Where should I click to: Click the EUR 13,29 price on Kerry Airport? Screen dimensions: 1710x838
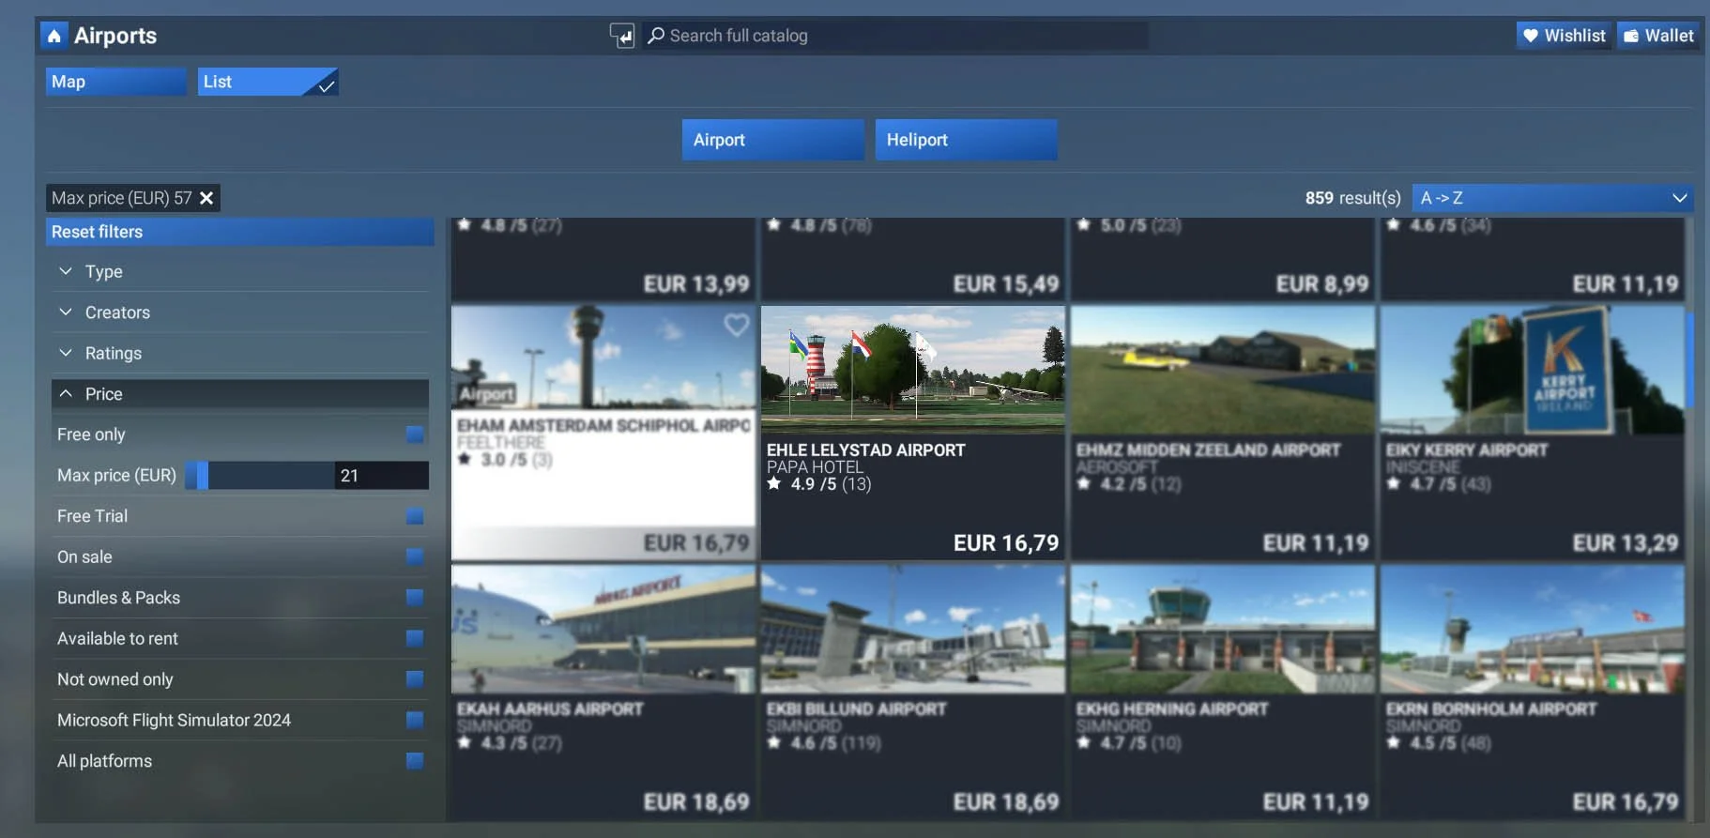point(1626,543)
